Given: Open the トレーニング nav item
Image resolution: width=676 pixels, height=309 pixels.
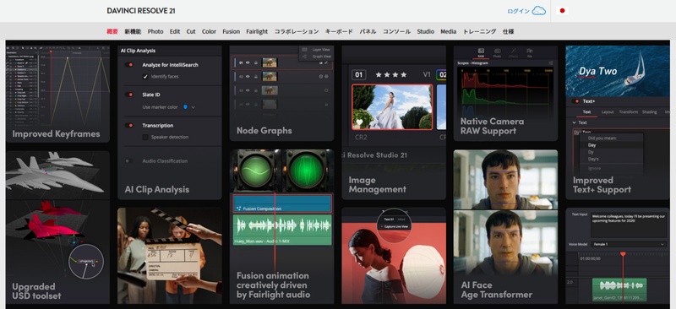Looking at the screenshot, I should 479,31.
